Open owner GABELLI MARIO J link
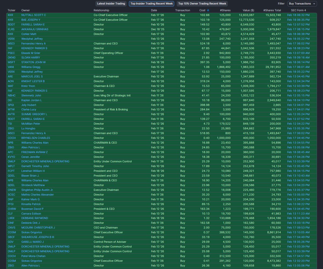This screenshot has width=323, height=269. tap(33, 242)
